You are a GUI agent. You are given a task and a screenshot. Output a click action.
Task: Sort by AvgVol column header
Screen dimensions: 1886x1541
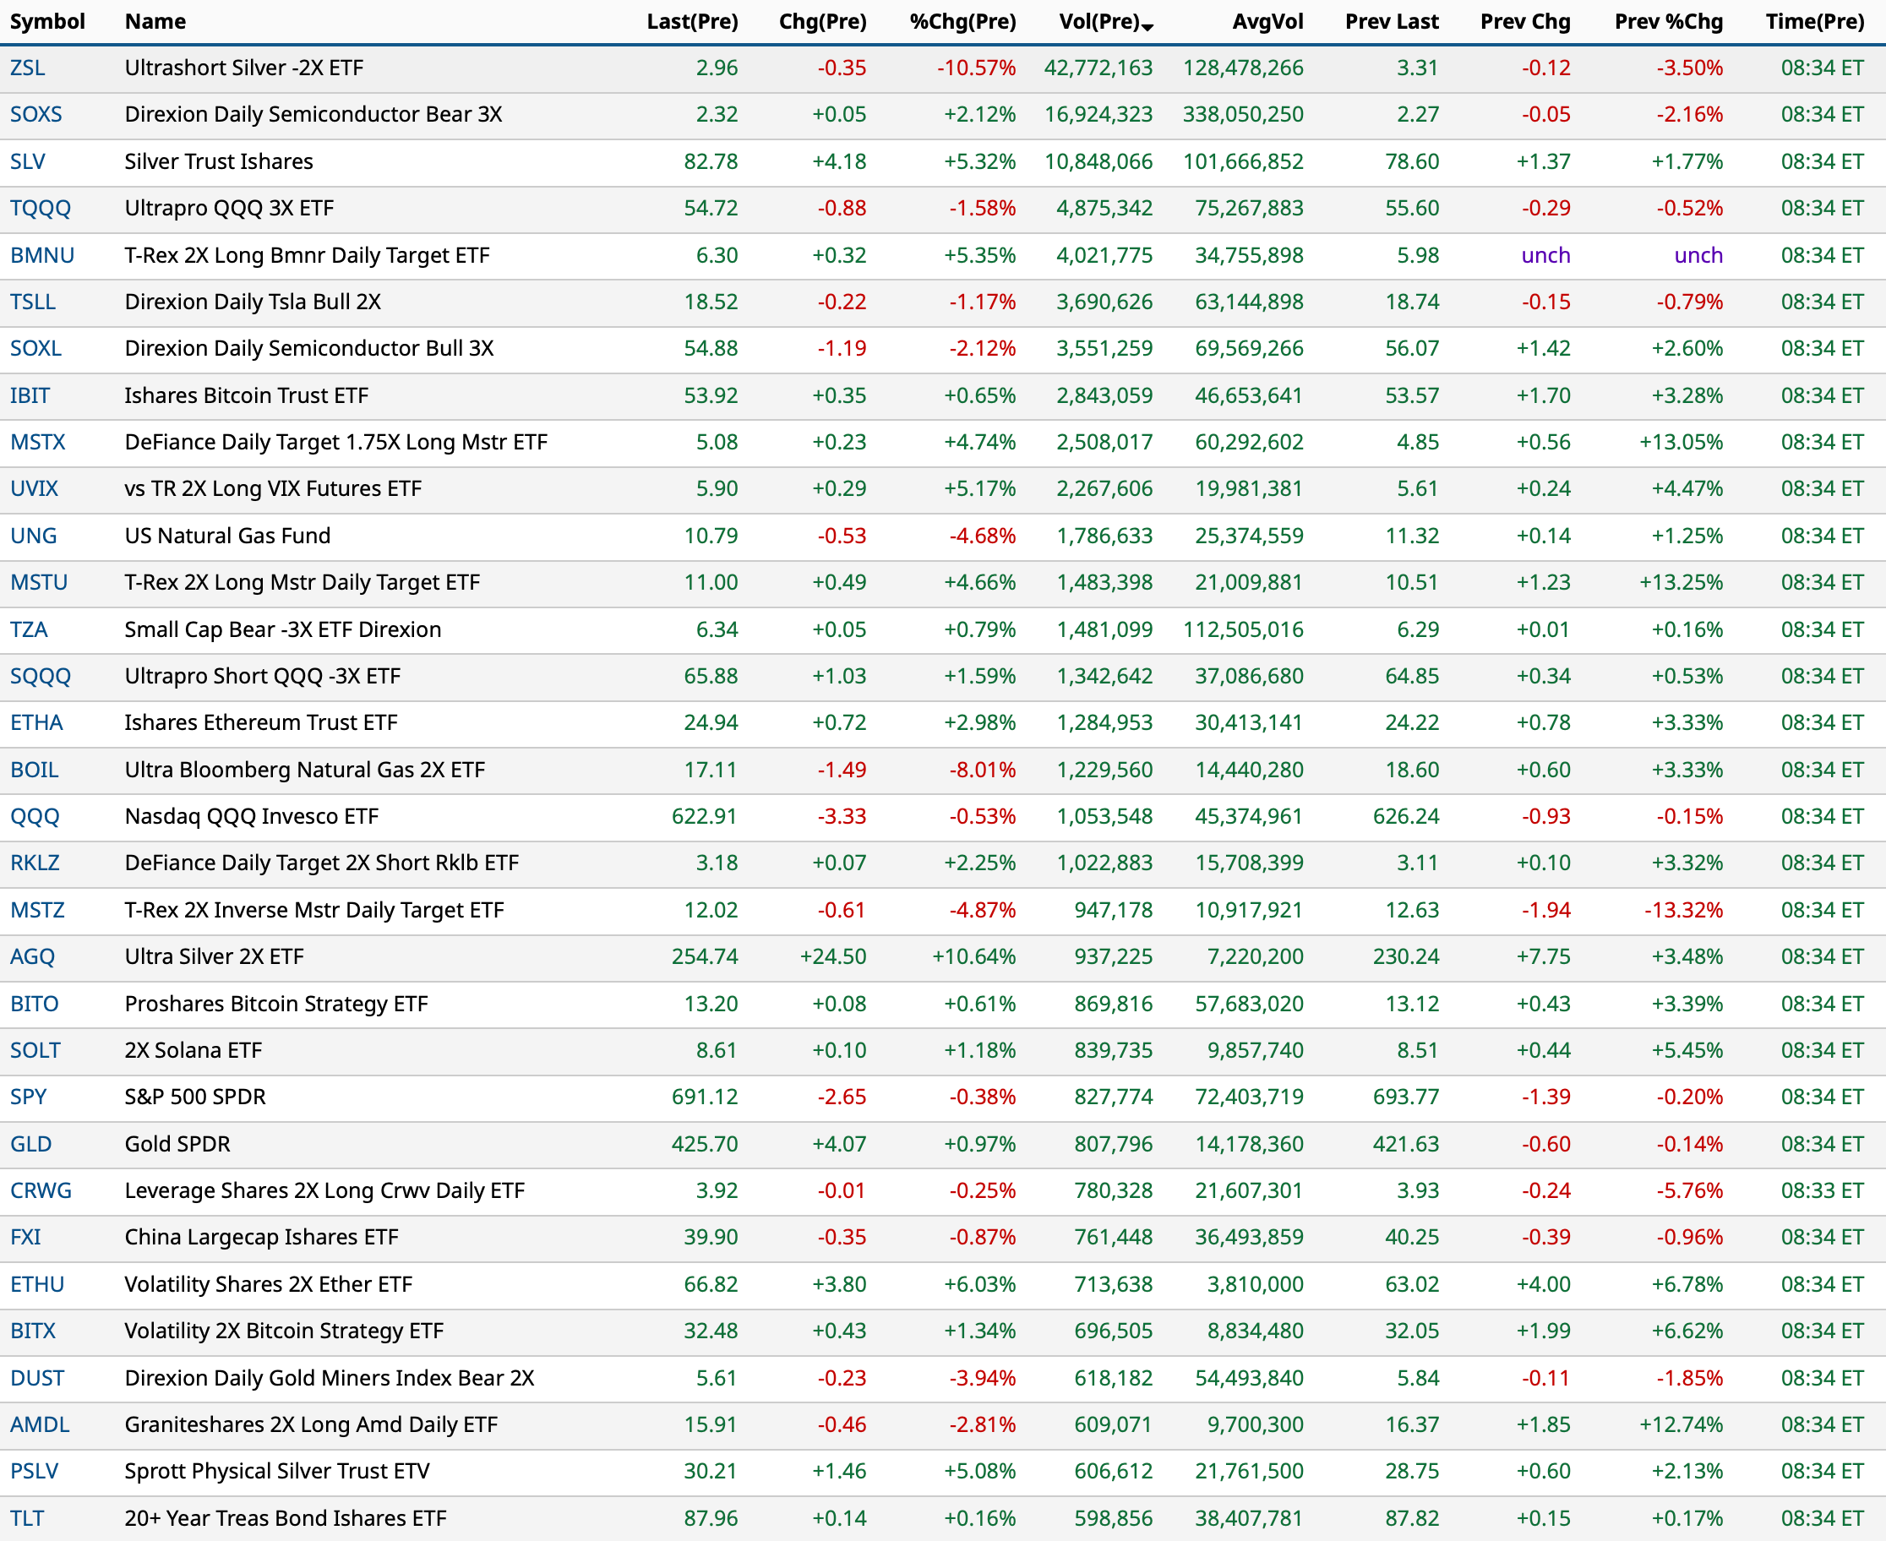[1267, 21]
